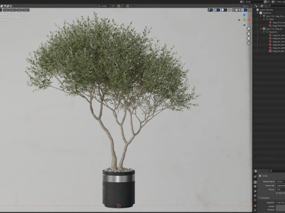The width and height of the screenshot is (285, 213).
Task: Open the World properties tab
Action: click(255, 200)
